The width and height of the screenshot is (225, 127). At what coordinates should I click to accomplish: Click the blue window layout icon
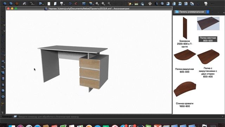pyautogui.click(x=84, y=4)
